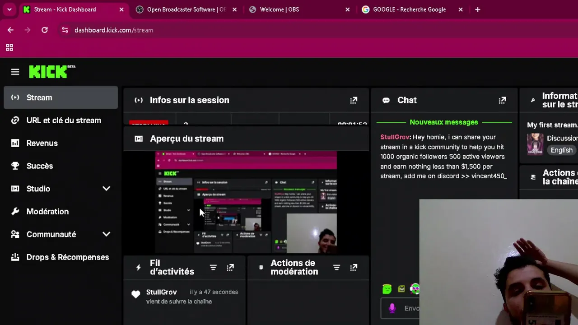Click the Studio sidebar icon

(15, 189)
